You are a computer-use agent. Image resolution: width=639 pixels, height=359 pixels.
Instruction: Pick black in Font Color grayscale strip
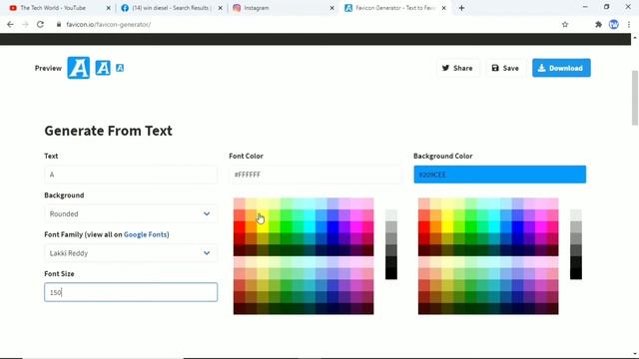pos(391,273)
